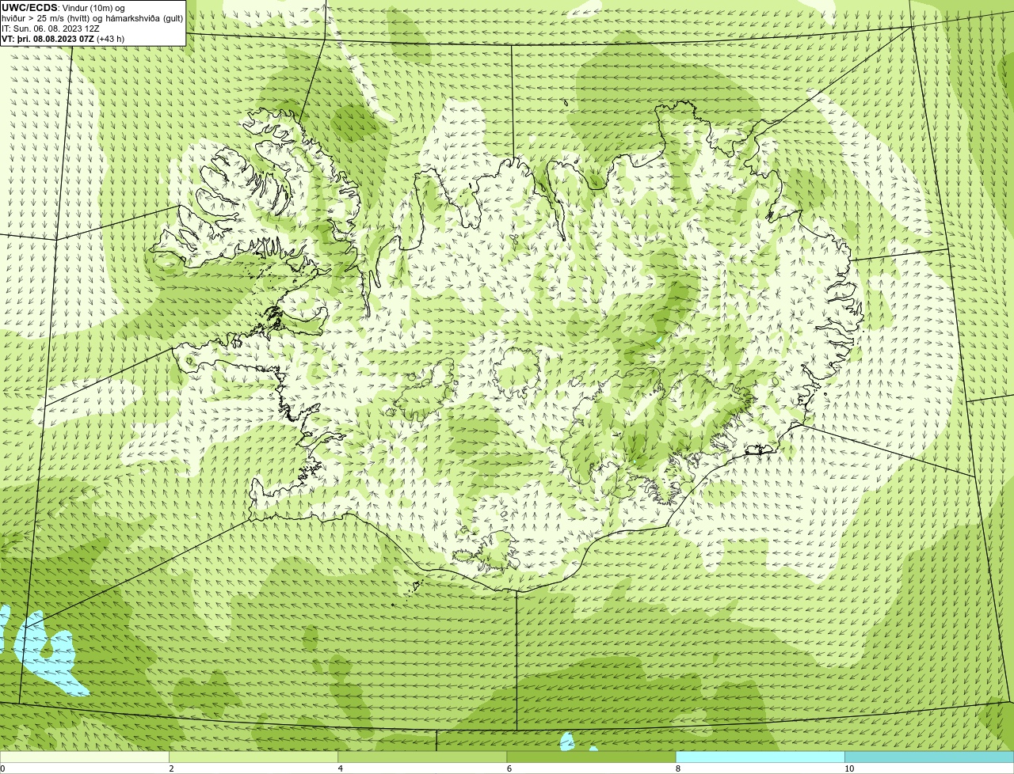Click the teal legend swatch above 10 m/s
This screenshot has height=774, width=1014.
point(929,757)
